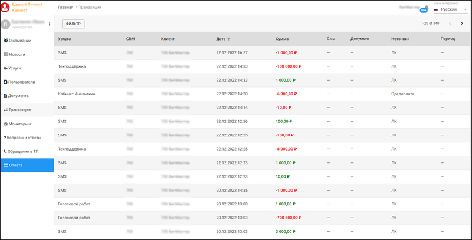The image size is (472, 240).
Task: Go to the next page of transactions
Action: coord(461,24)
